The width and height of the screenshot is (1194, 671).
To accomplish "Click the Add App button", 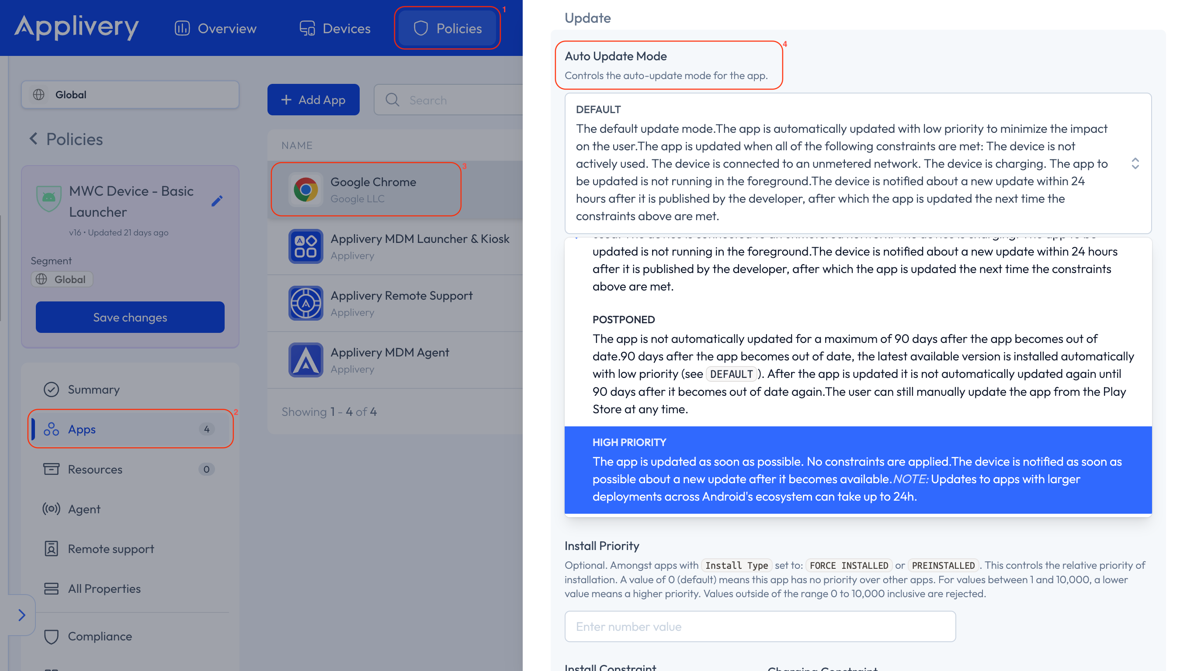I will [x=313, y=99].
